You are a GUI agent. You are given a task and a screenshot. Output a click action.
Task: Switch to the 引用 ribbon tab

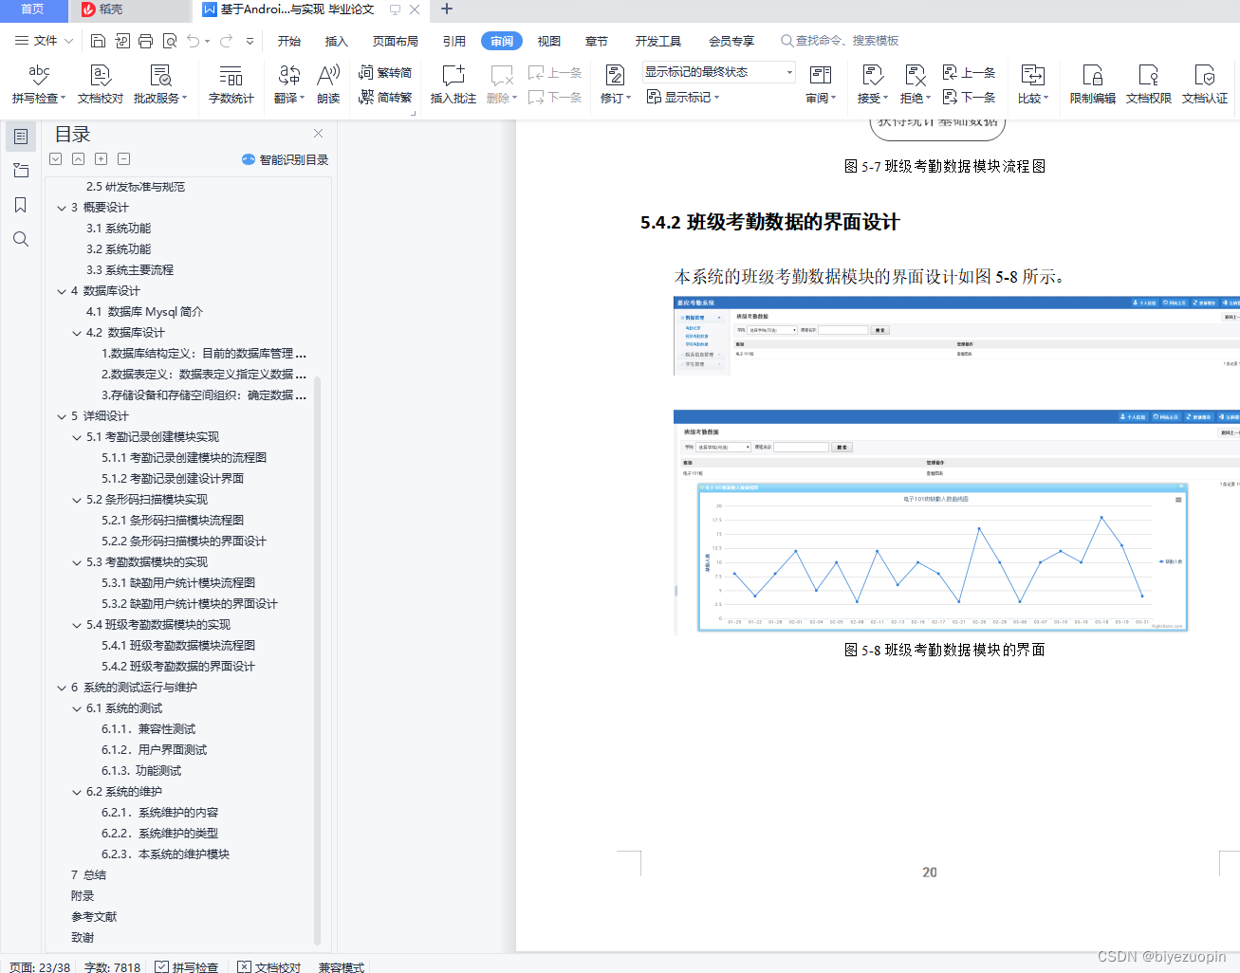(454, 41)
